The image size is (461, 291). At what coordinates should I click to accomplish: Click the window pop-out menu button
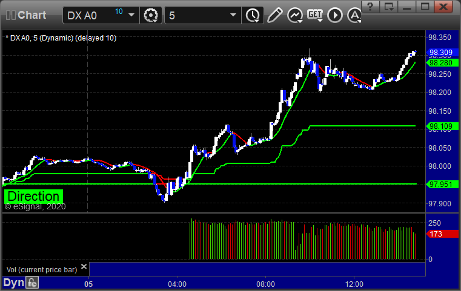click(389, 7)
